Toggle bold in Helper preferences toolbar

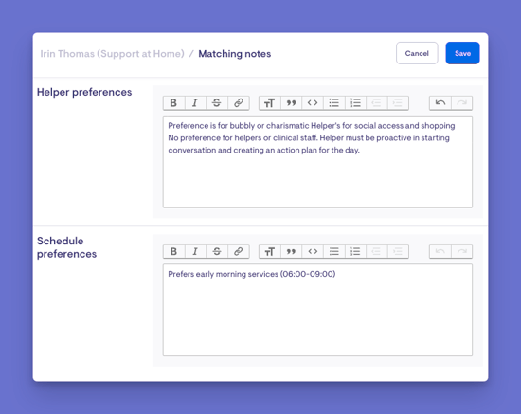[x=173, y=103]
